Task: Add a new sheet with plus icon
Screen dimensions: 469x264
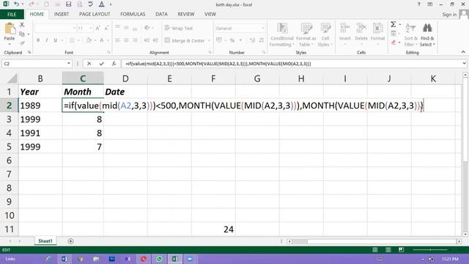Action: point(70,241)
